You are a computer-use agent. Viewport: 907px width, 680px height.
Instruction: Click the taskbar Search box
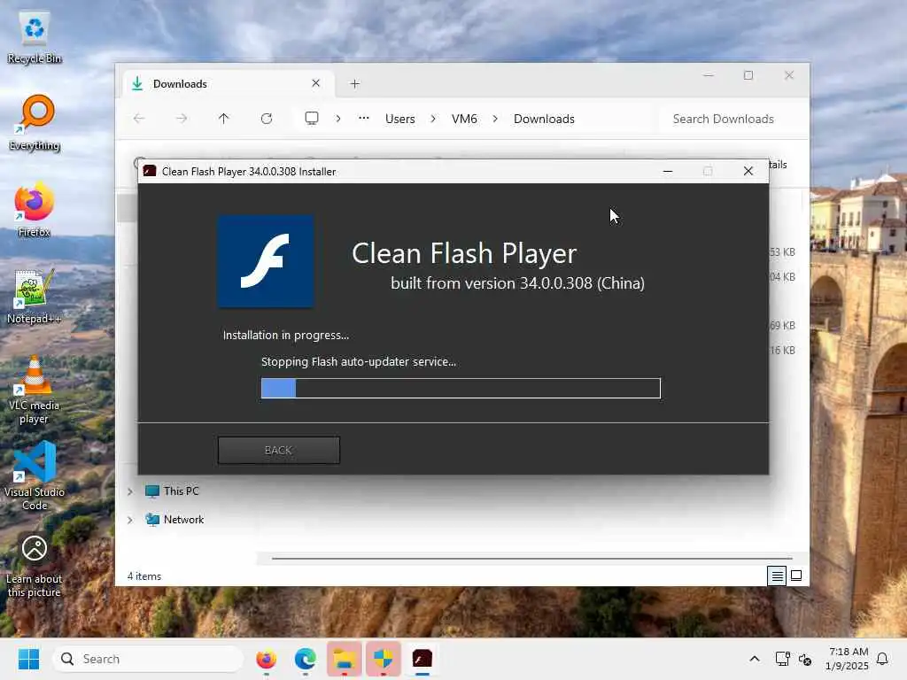click(x=148, y=659)
